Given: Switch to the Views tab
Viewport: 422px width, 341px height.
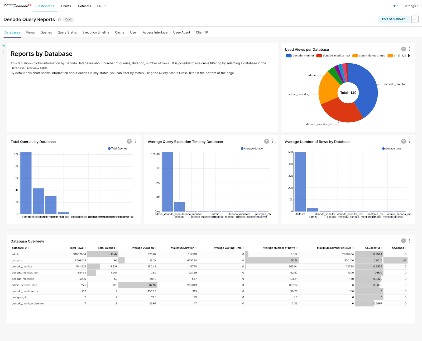Looking at the screenshot, I should (30, 32).
